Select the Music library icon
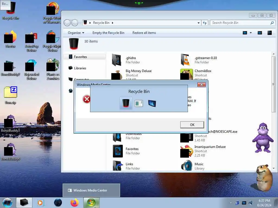 187,165
